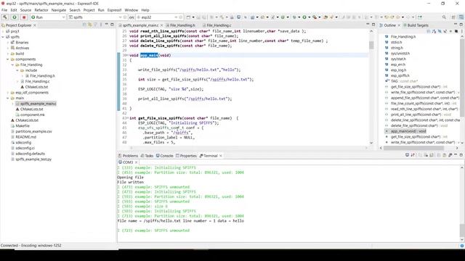Maximize the Outline panel
Image resolution: width=465 pixels, height=261 pixels.
461,25
